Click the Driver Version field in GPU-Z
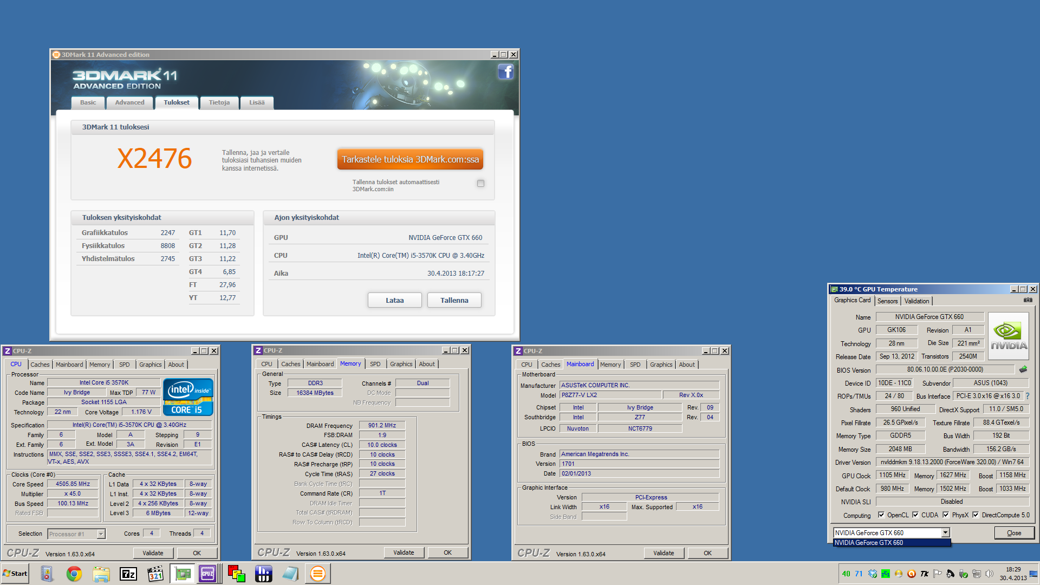The width and height of the screenshot is (1040, 585). (x=952, y=462)
